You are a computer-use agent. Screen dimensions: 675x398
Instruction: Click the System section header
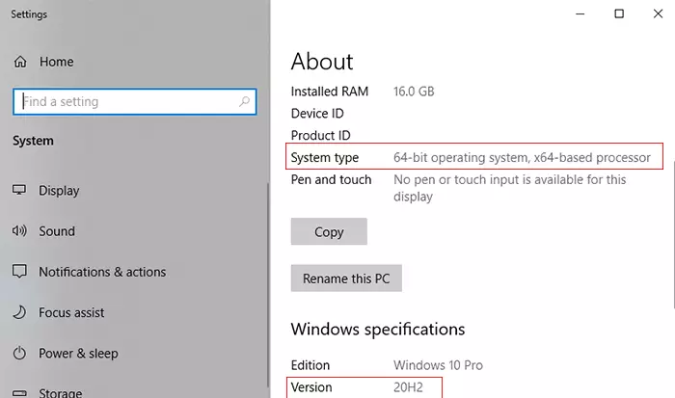(x=33, y=141)
